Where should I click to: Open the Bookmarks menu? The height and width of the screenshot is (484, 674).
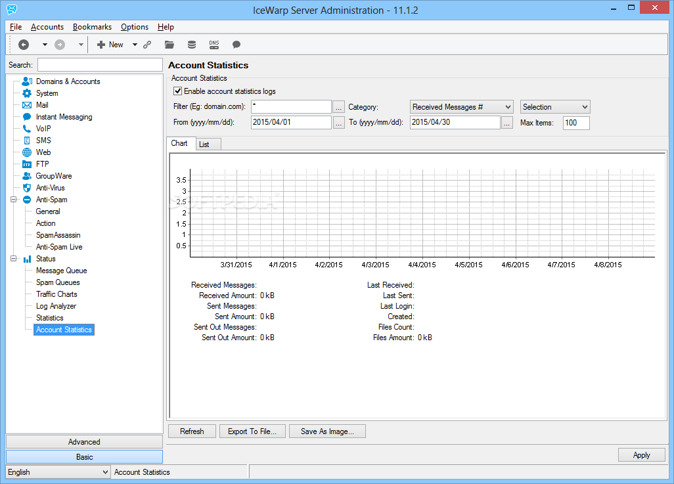pos(93,27)
